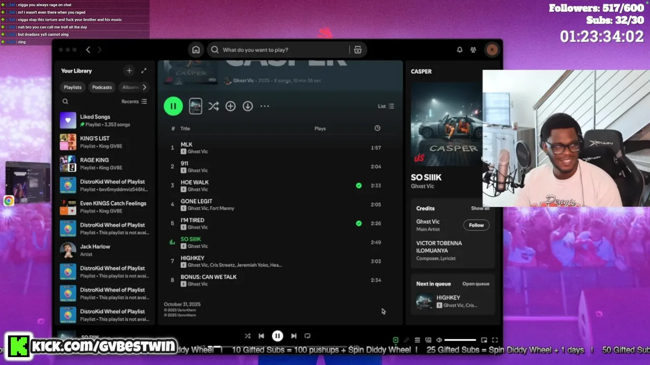650x365 pixels.
Task: Toggle liked checkmark on HOE WALK
Action: pos(359,186)
